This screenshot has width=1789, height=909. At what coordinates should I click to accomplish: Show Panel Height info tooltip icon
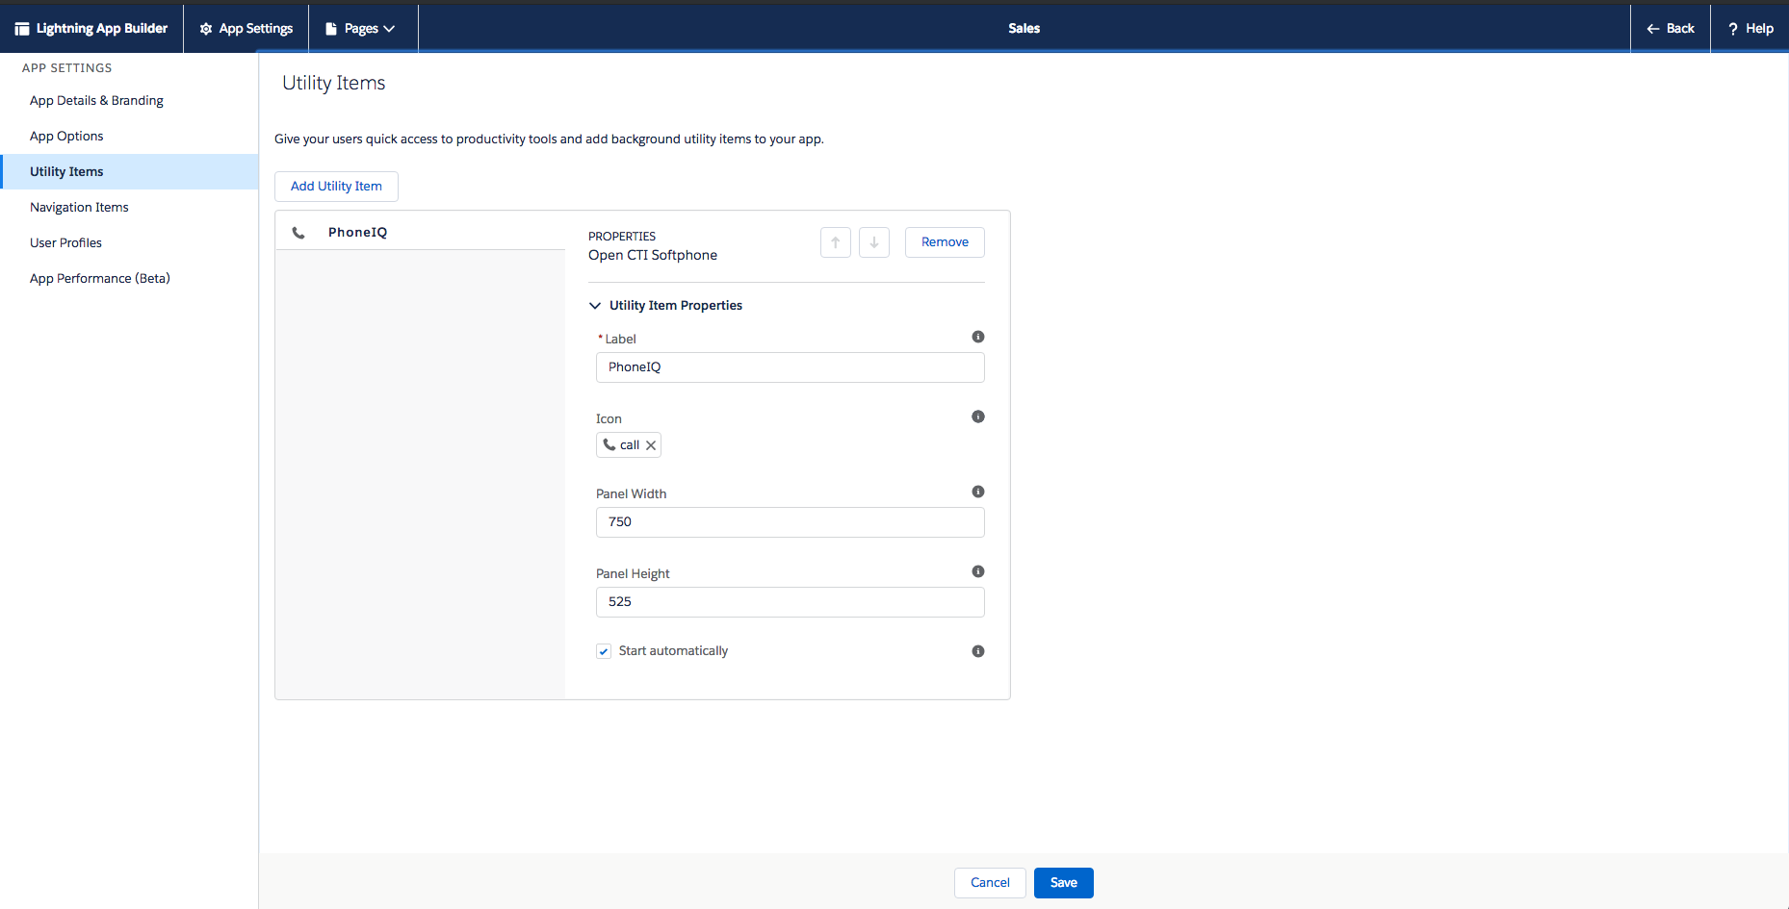point(977,571)
